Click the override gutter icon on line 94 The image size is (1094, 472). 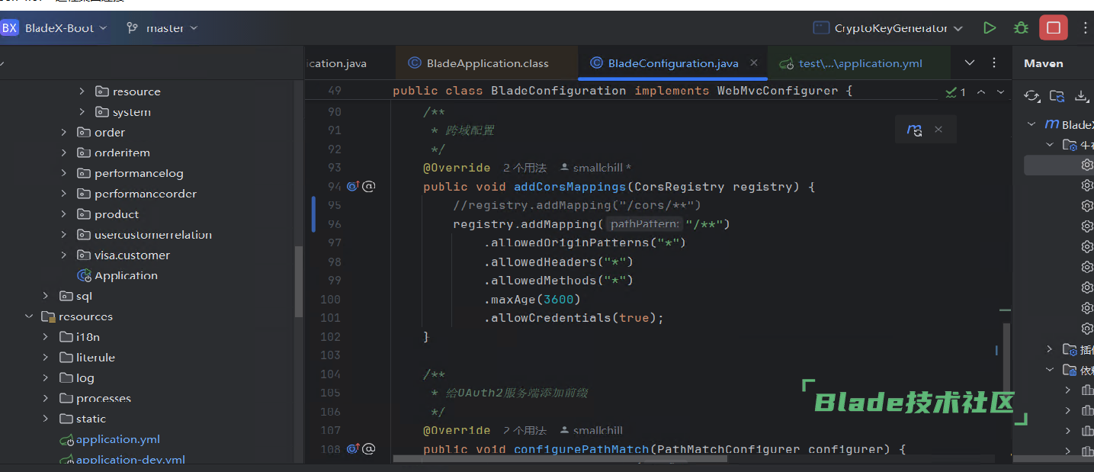352,186
